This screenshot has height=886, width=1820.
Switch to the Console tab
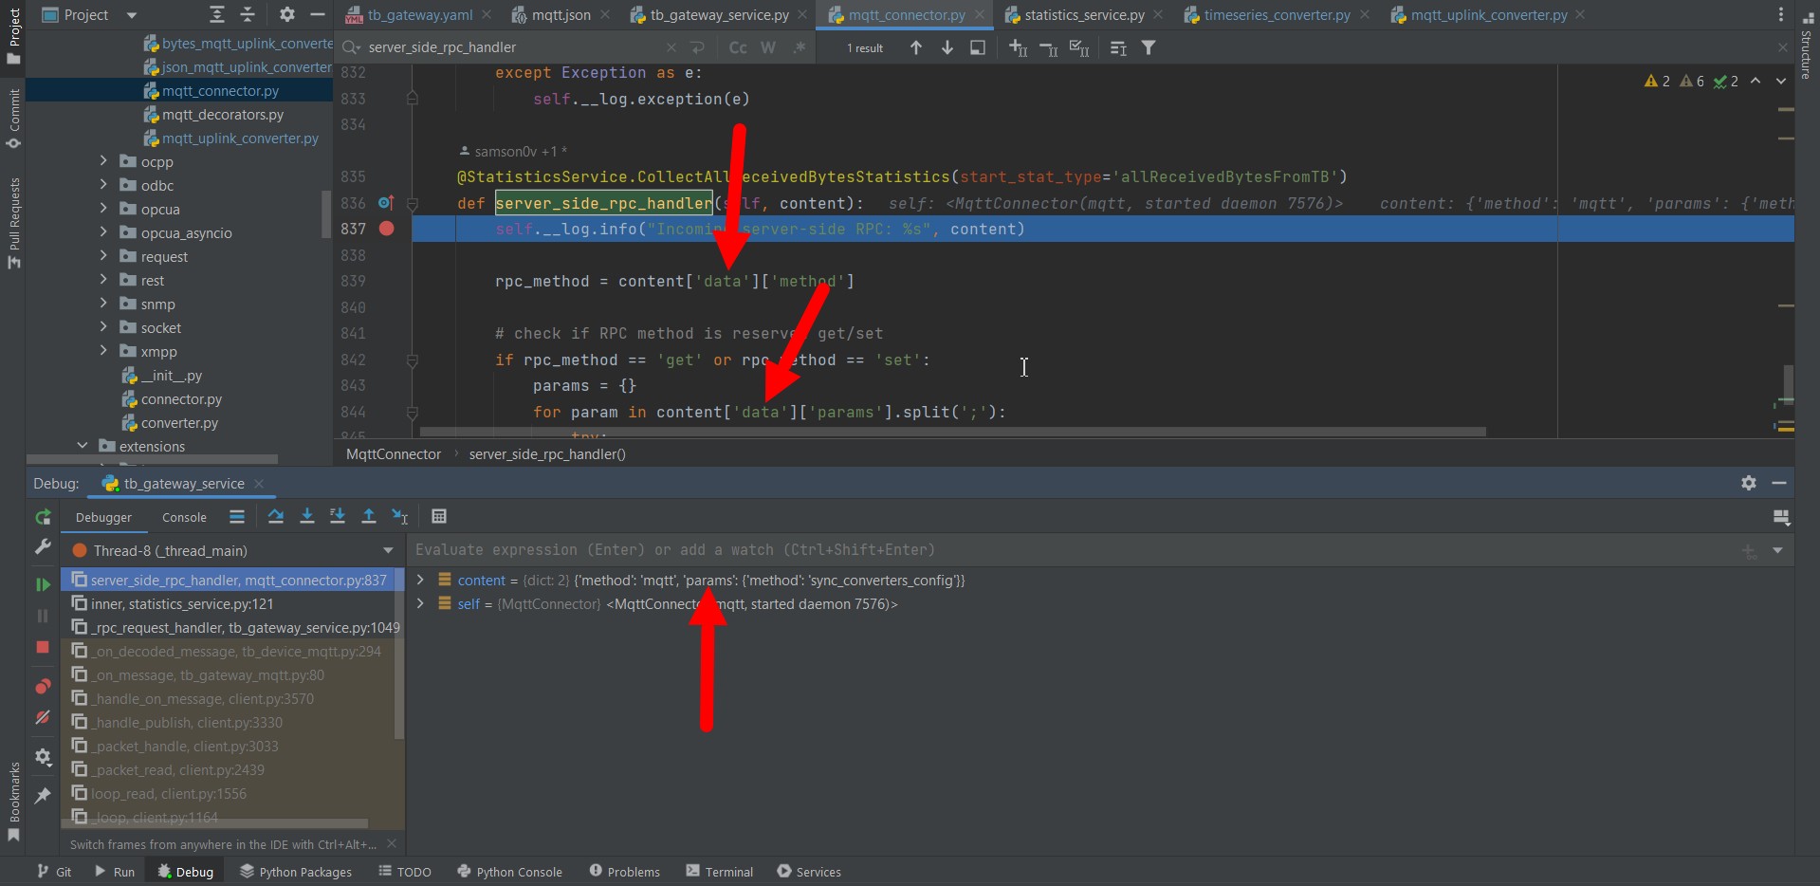pos(183,517)
